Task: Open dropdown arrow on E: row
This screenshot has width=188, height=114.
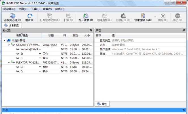Action: (40, 54)
